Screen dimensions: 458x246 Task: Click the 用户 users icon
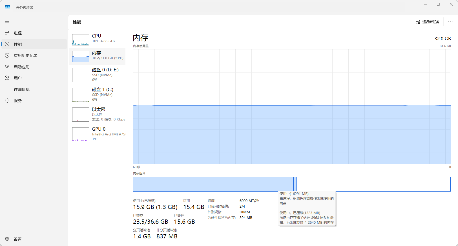tap(7, 78)
